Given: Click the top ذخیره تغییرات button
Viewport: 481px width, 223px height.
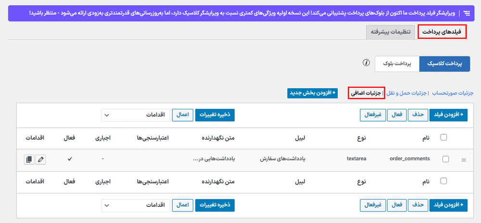Looking at the screenshot, I should click(x=215, y=115).
